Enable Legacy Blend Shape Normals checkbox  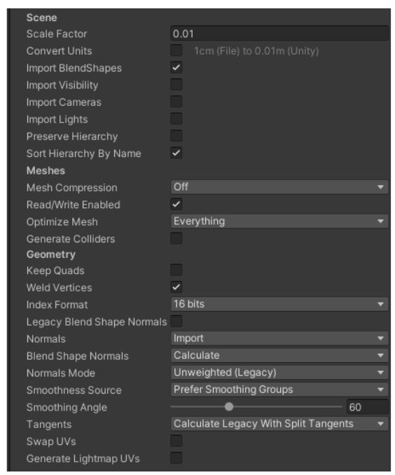click(176, 322)
